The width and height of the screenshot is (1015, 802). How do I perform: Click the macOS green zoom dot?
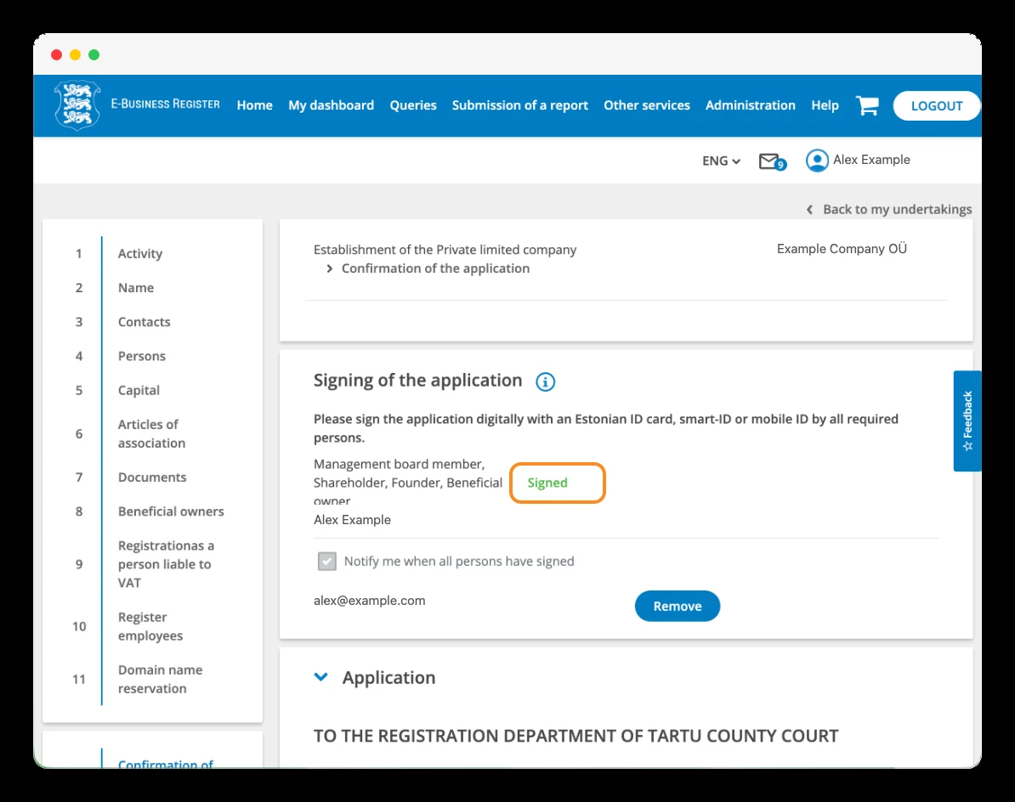point(94,55)
